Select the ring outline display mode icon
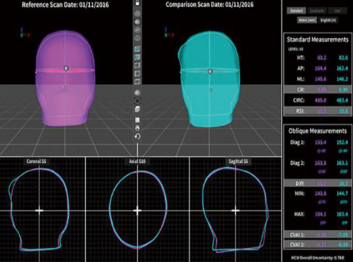353x262 pixels. pyautogui.click(x=137, y=101)
